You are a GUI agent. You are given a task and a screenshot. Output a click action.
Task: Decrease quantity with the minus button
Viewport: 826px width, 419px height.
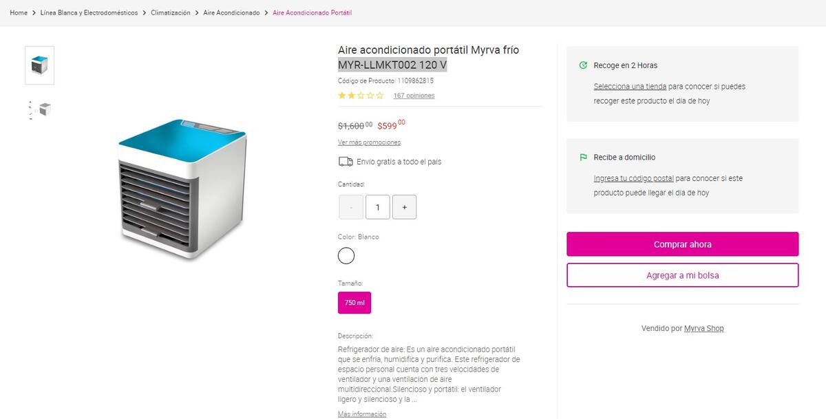[x=351, y=207]
